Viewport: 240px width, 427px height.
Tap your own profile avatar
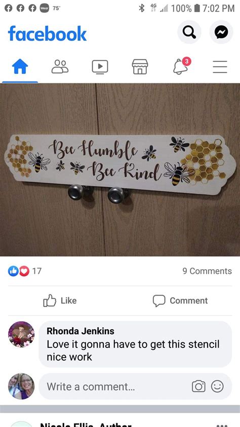[21, 386]
